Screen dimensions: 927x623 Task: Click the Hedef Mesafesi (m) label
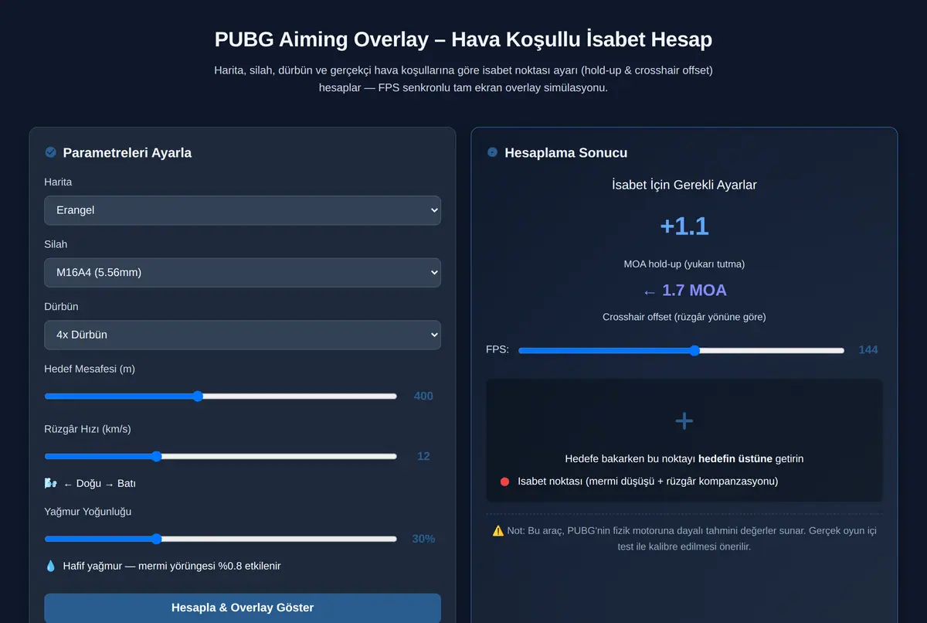point(90,369)
